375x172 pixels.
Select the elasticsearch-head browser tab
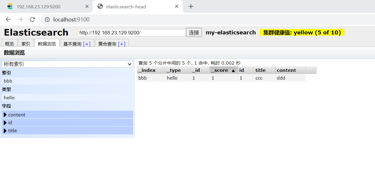pyautogui.click(x=138, y=7)
